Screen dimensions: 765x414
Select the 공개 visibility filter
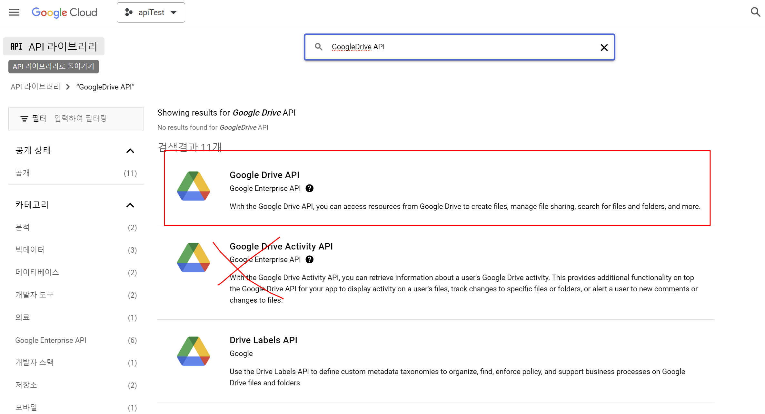pos(23,173)
